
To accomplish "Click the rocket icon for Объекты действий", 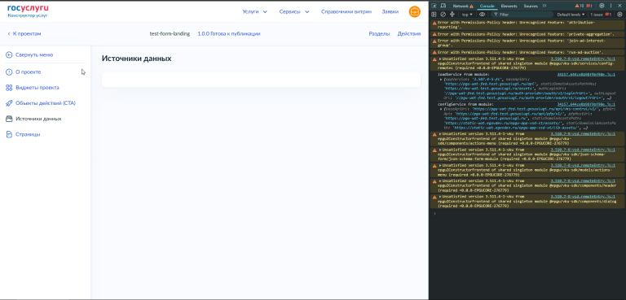I will 9,103.
